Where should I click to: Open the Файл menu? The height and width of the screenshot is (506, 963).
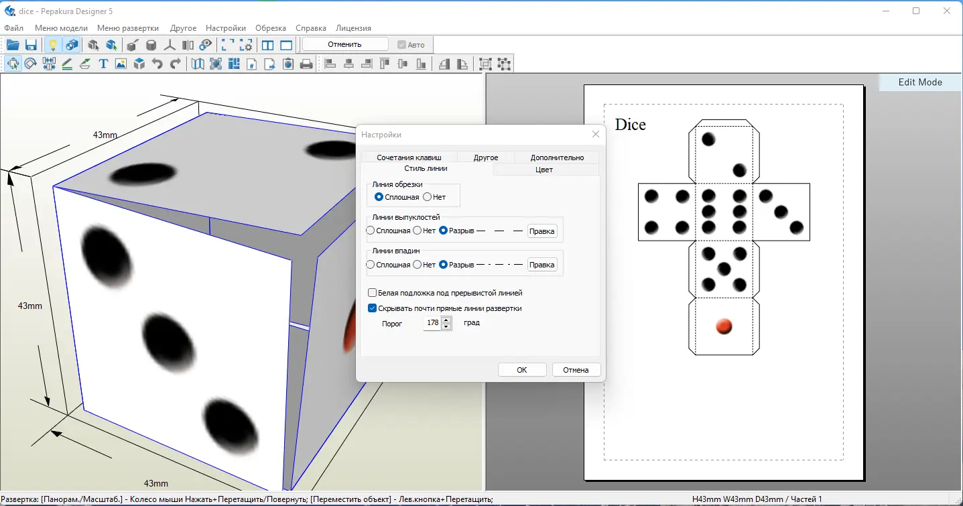[x=13, y=28]
